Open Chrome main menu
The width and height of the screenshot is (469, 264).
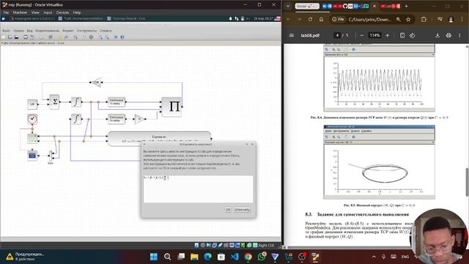point(462,20)
